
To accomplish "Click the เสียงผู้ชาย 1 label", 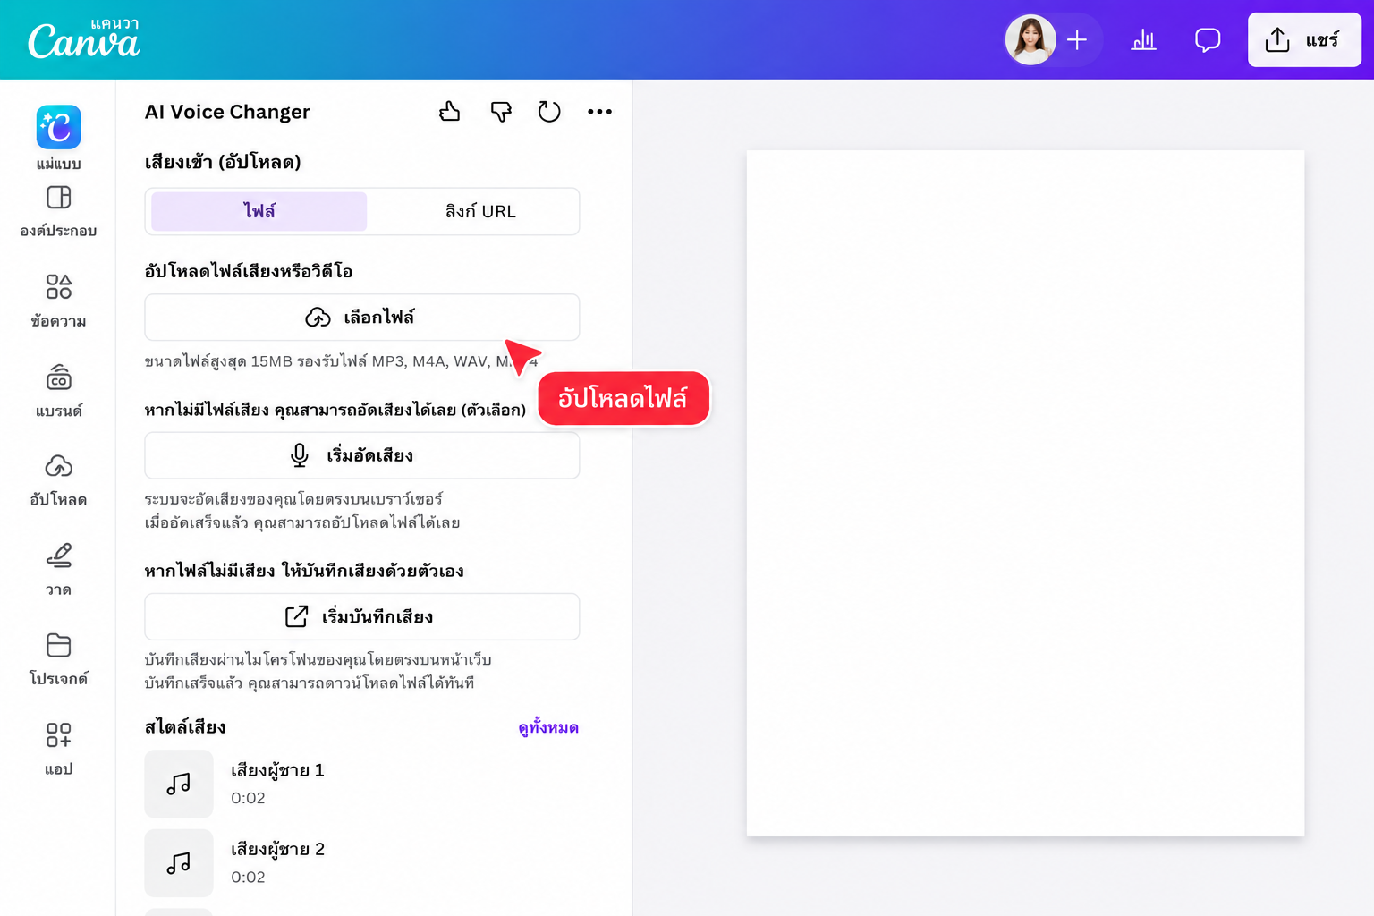I will (x=277, y=770).
